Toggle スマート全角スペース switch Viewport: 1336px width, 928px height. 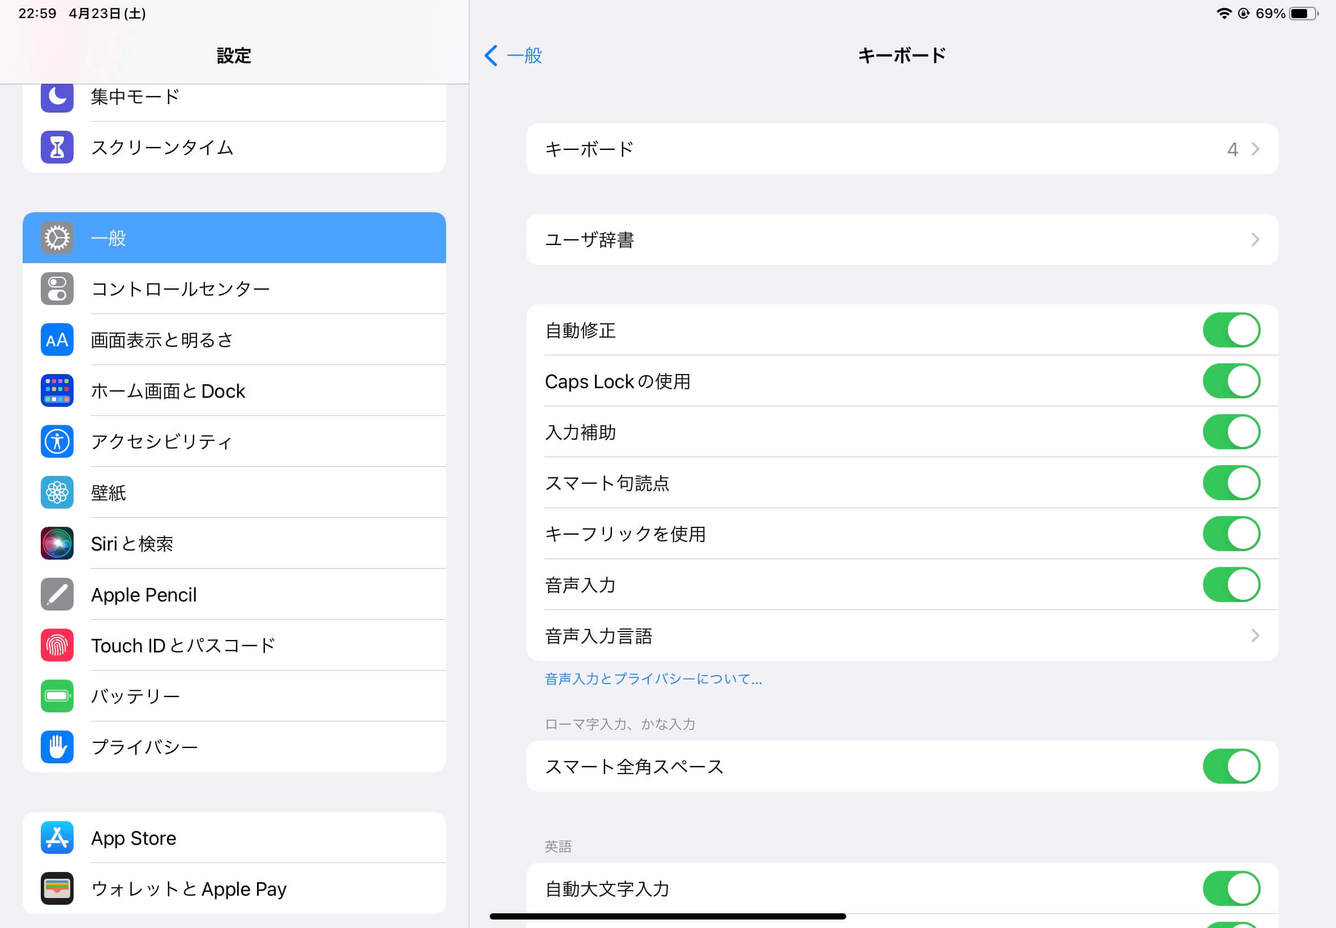coord(1231,766)
